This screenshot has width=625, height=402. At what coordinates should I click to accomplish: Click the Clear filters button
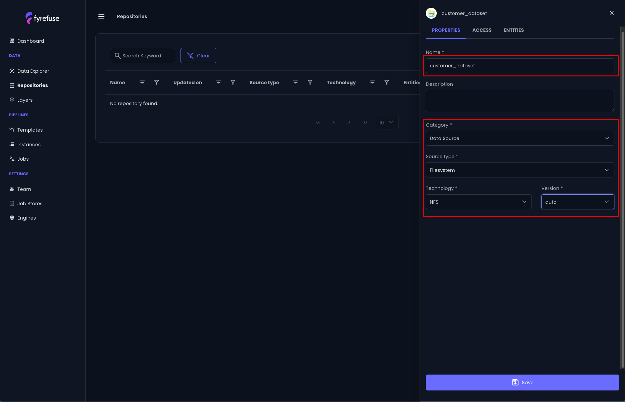click(x=198, y=56)
